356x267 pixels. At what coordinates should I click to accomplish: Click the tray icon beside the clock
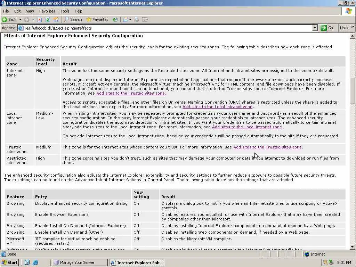(x=331, y=262)
